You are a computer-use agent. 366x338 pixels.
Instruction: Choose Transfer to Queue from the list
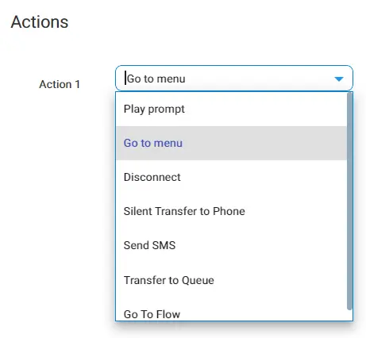[x=231, y=280]
